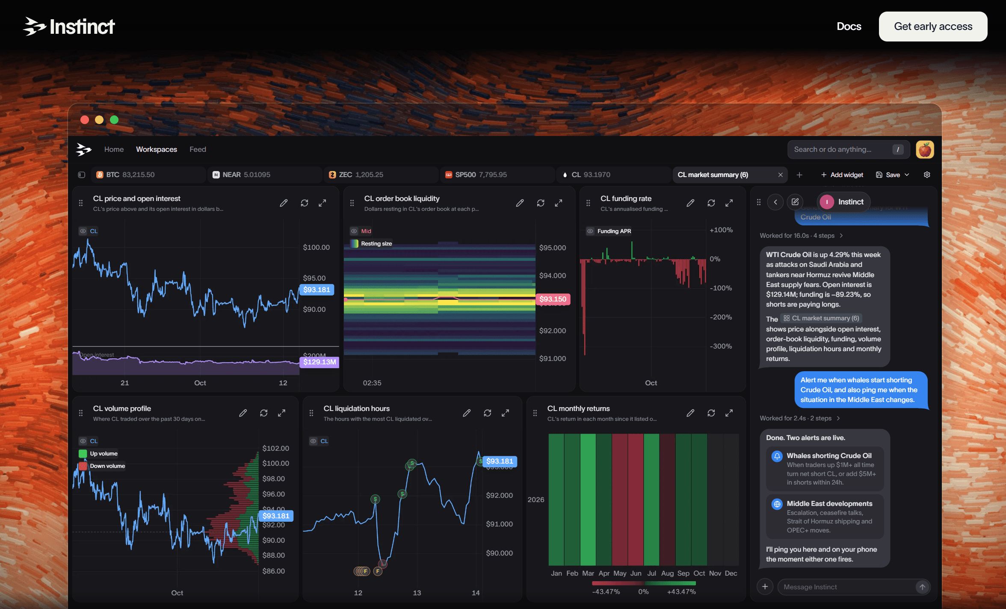Close the CL market summary (6) tab
This screenshot has height=609, width=1006.
tap(780, 174)
